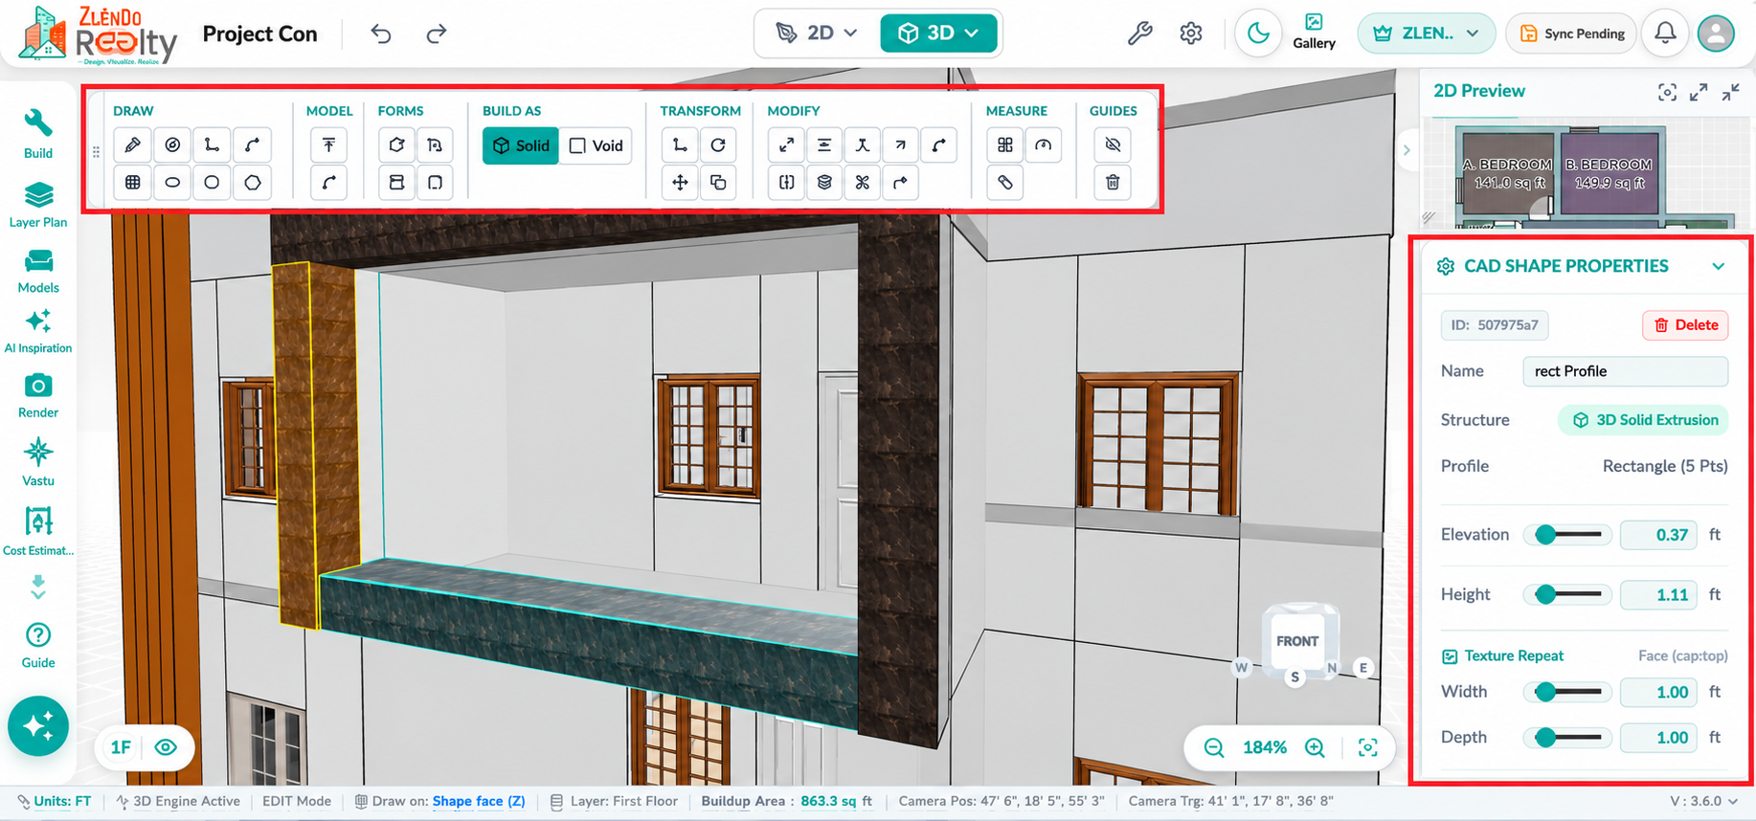The height and width of the screenshot is (821, 1756).
Task: Open notifications with the bell icon
Action: (1666, 33)
